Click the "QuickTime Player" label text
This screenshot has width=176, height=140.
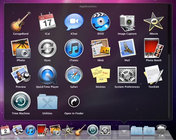tap(47, 87)
